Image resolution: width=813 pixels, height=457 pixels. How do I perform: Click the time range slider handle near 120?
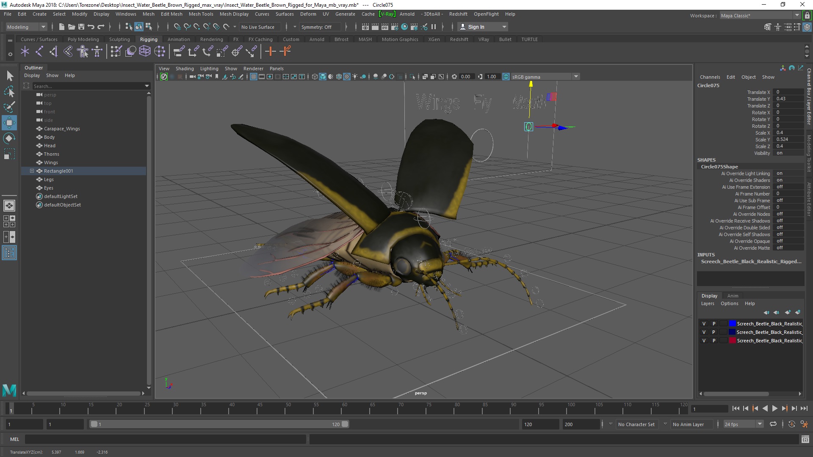[345, 424]
